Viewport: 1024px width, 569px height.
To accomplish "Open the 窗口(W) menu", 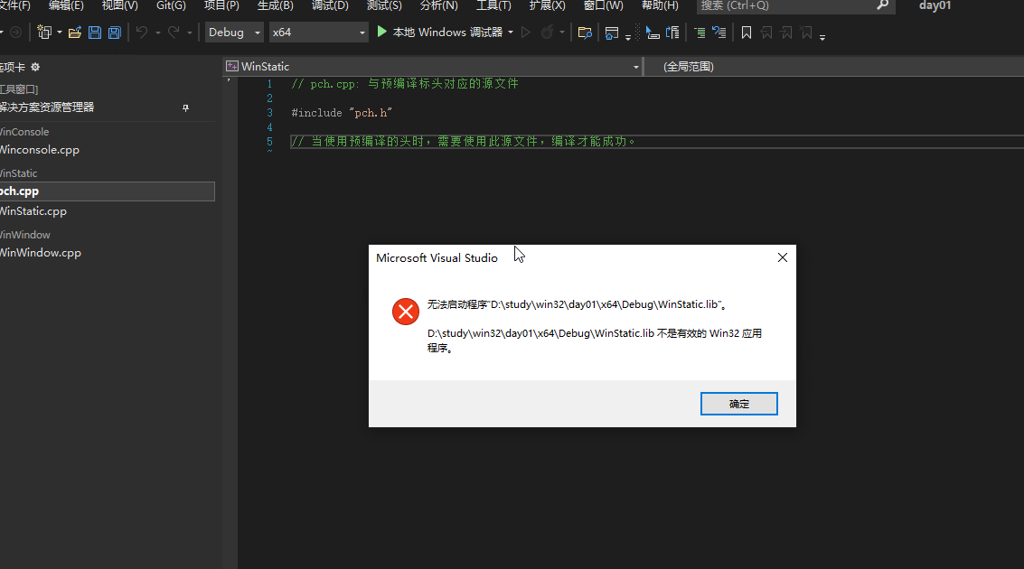I will tap(603, 5).
